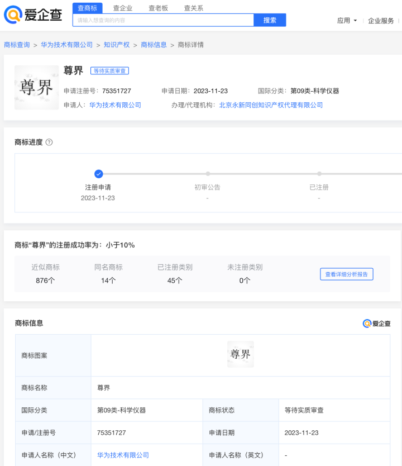Click the 已注册类别 45个 count
This screenshot has height=466, width=402.
coord(175,280)
